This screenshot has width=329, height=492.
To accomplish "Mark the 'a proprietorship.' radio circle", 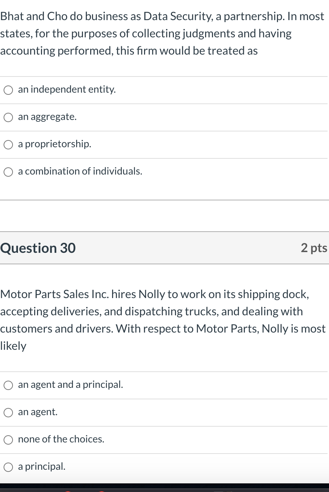I will click(8, 145).
